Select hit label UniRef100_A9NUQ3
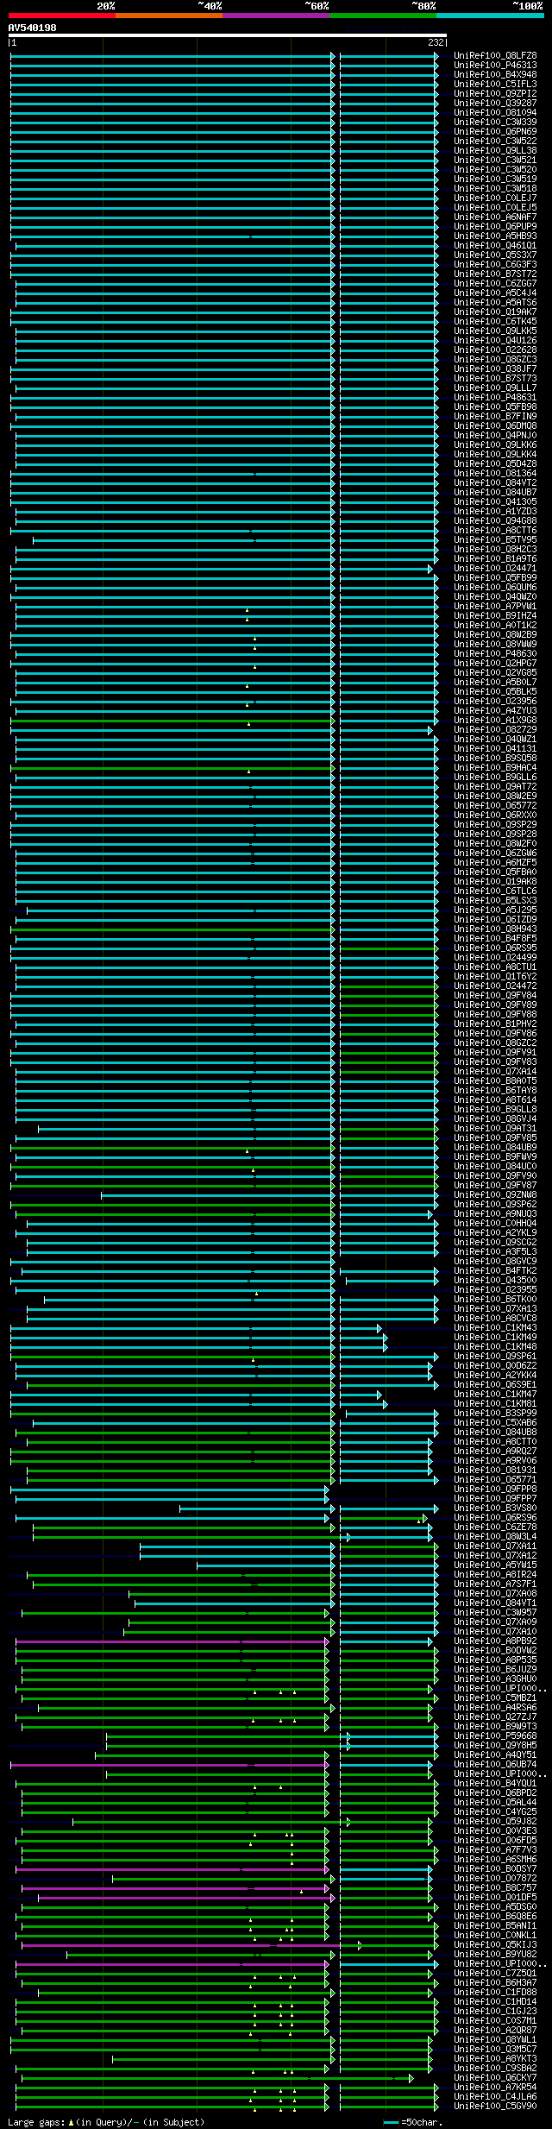 [495, 1213]
